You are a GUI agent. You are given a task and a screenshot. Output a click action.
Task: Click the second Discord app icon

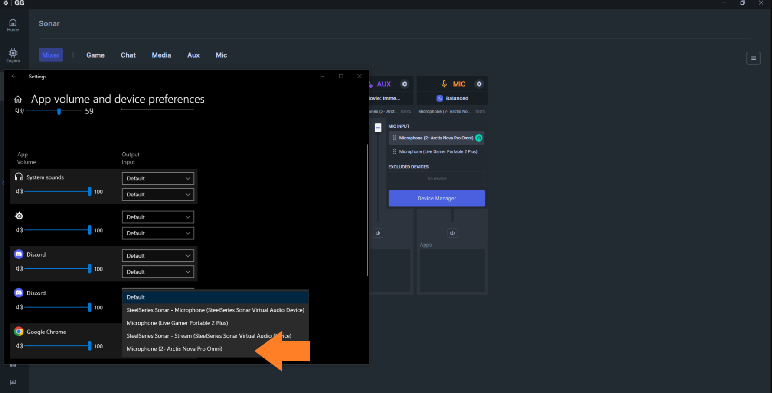(19, 293)
